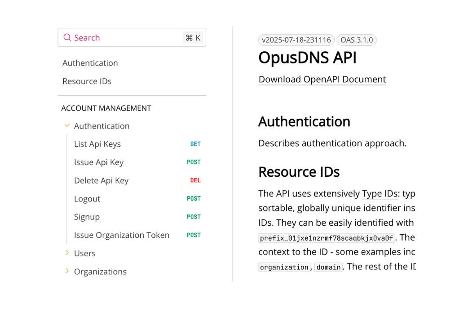Click the OAS 3.1.0 badge
This screenshot has width=468, height=313.
(357, 40)
